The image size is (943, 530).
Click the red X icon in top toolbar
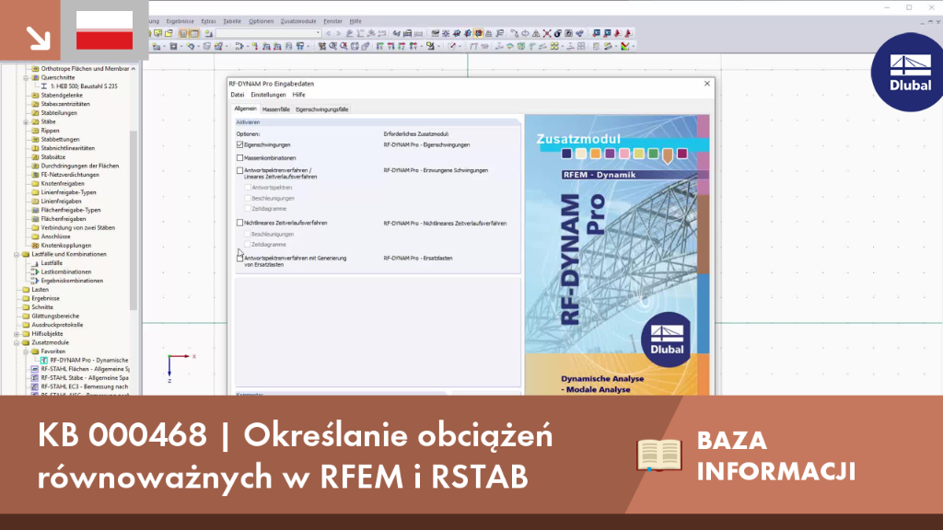pos(547,34)
